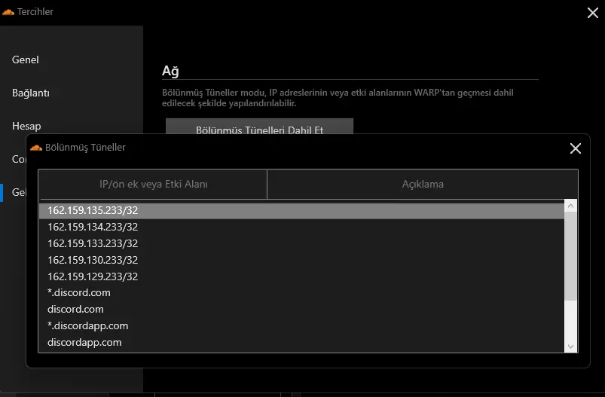The image size is (605, 397).
Task: Click the Cloudflare icon in Tercihler title
Action: pyautogui.click(x=8, y=12)
